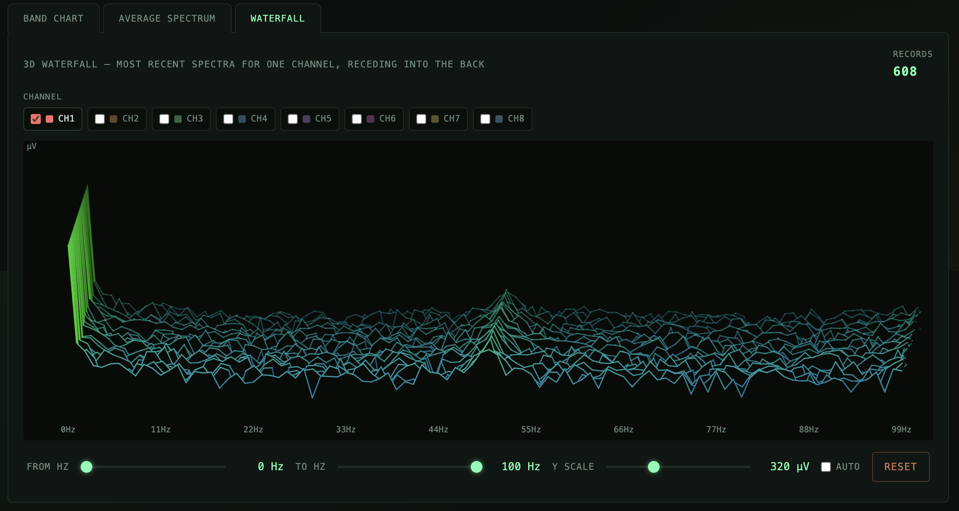Click the purple CH5 color swatch
Viewport: 959px width, 511px height.
point(306,119)
